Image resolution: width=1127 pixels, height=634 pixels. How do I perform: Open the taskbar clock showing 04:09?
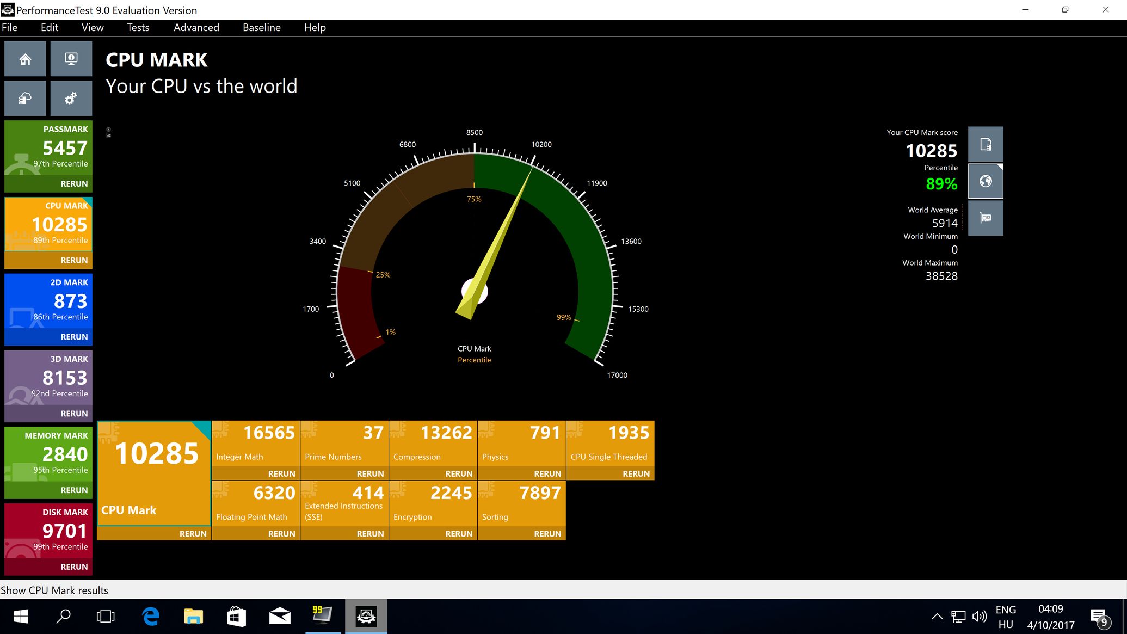click(1051, 617)
